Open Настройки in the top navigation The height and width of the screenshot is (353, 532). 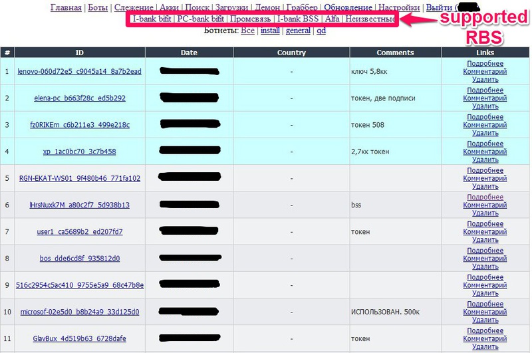tap(399, 8)
